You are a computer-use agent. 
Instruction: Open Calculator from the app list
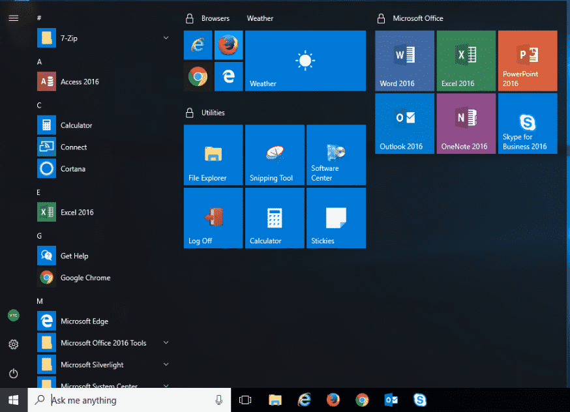[x=104, y=125]
